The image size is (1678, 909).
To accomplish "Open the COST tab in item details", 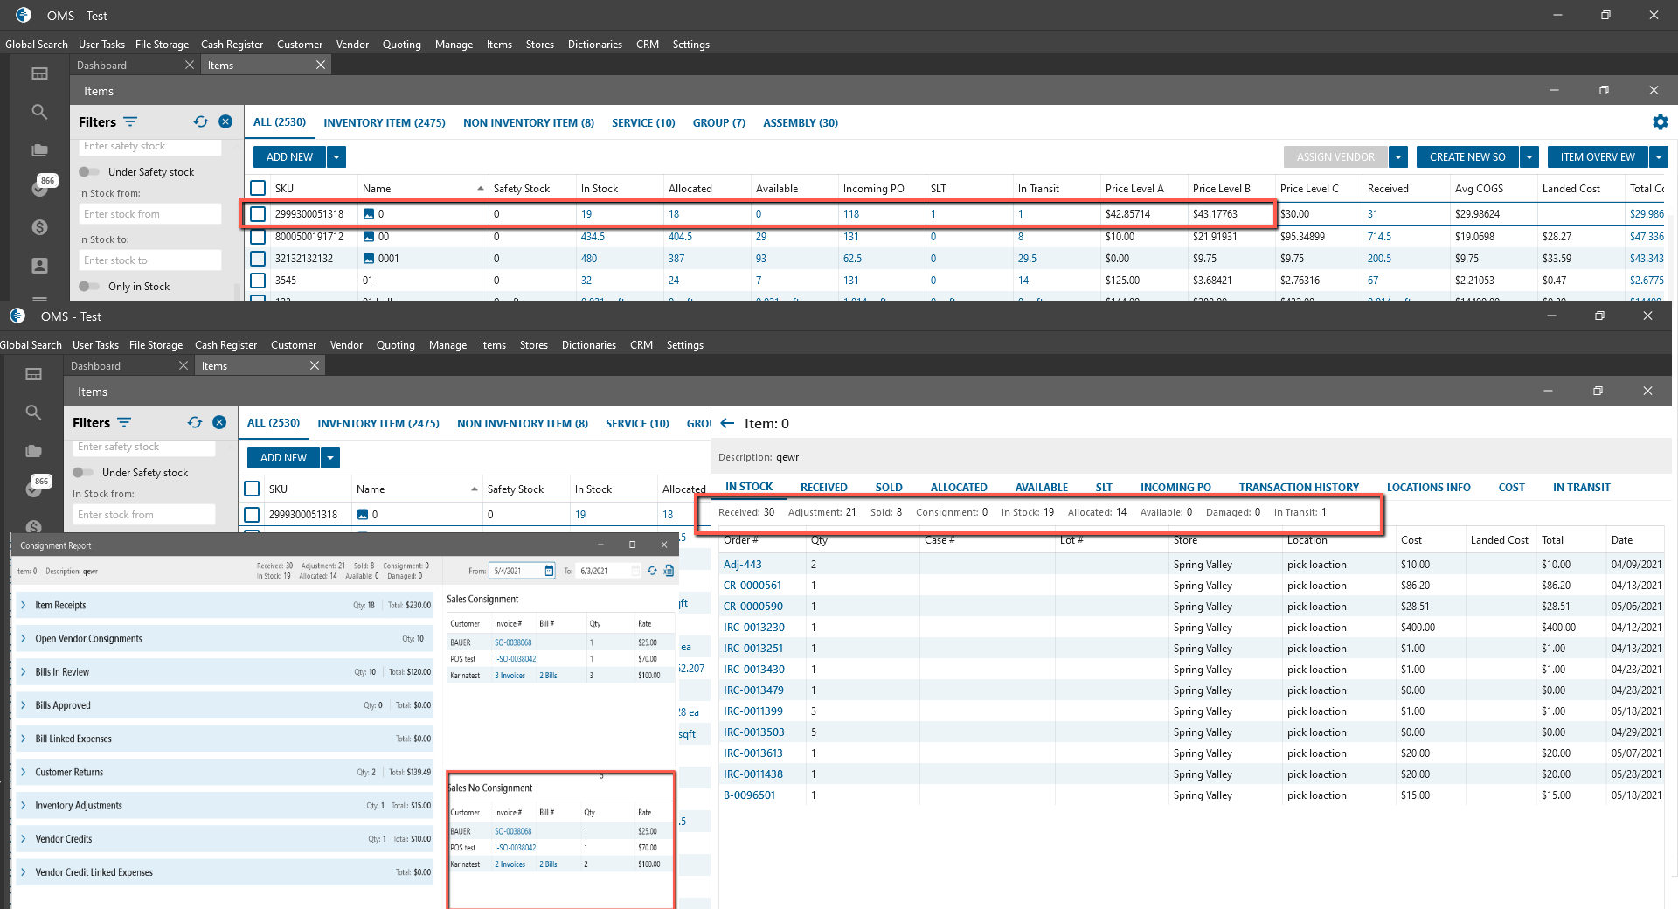I will [1511, 488].
